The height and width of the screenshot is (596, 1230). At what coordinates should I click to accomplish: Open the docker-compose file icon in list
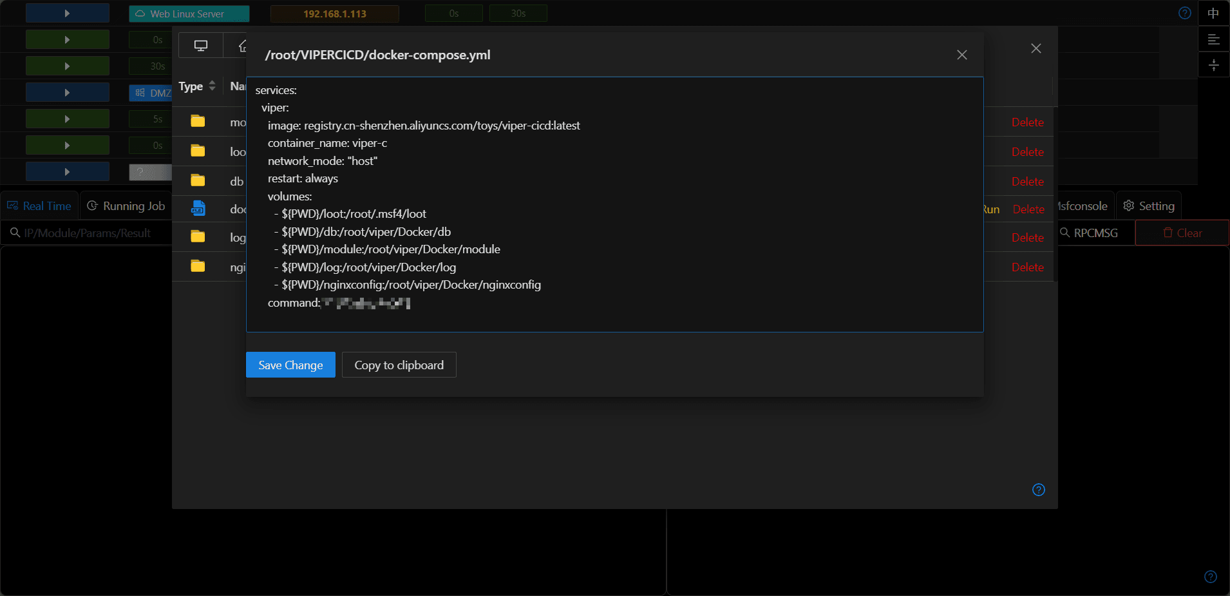pyautogui.click(x=198, y=208)
